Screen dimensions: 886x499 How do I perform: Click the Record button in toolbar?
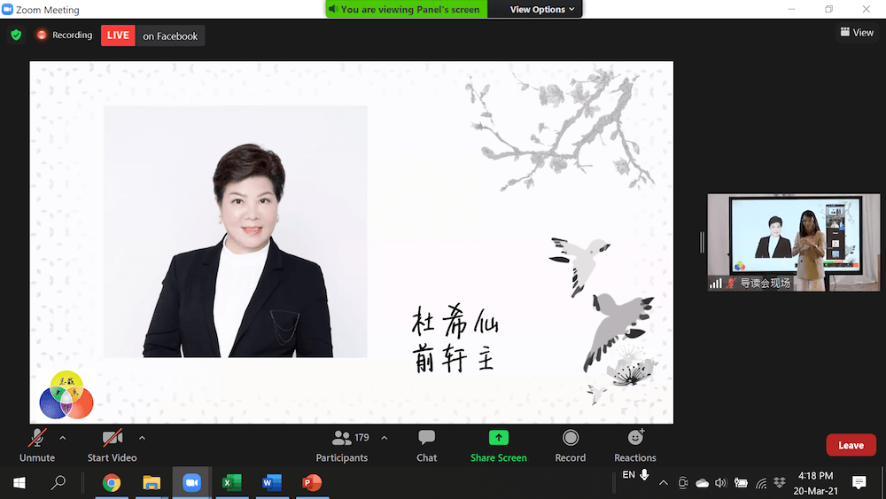pyautogui.click(x=571, y=445)
